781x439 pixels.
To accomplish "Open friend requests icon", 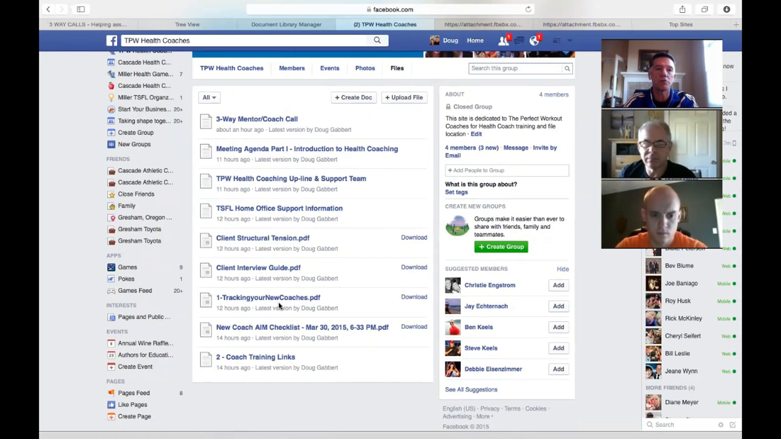I will click(x=503, y=41).
